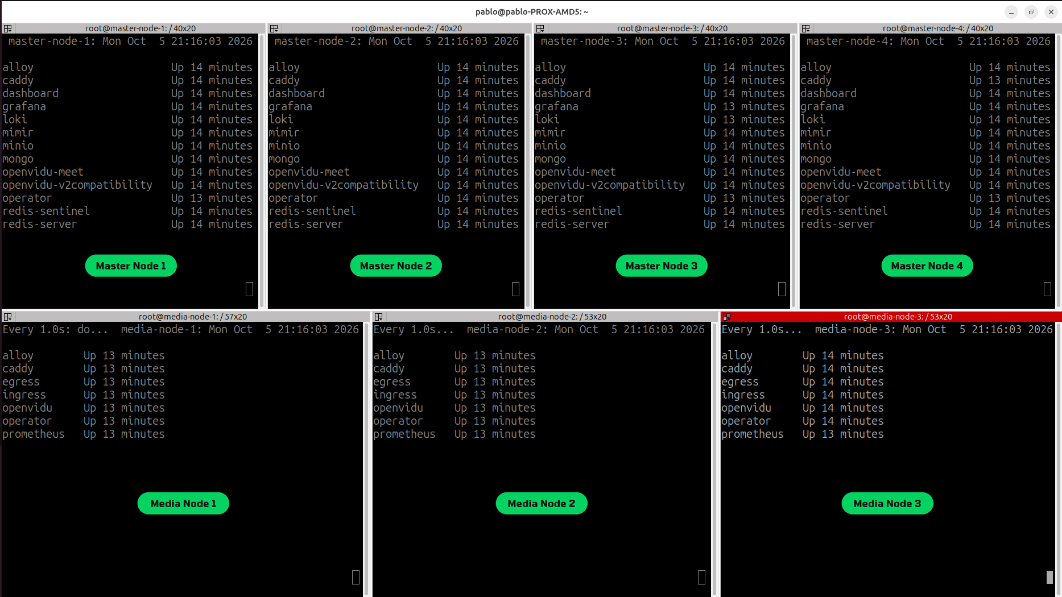Image resolution: width=1062 pixels, height=597 pixels.
Task: Click 'caddy' row in master-node-4 pane
Action: [925, 80]
